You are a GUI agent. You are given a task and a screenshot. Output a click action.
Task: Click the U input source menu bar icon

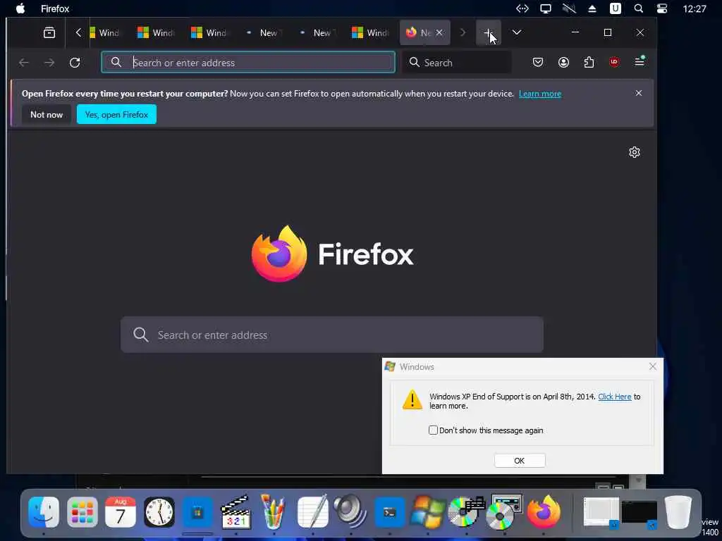click(x=615, y=8)
